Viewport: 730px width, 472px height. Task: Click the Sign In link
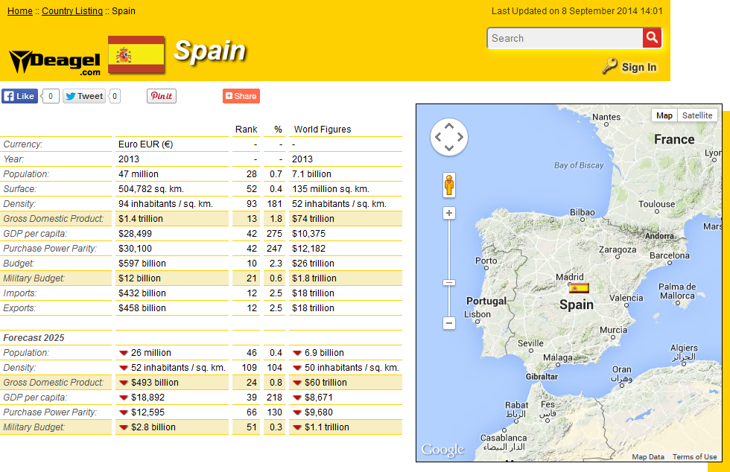click(638, 67)
